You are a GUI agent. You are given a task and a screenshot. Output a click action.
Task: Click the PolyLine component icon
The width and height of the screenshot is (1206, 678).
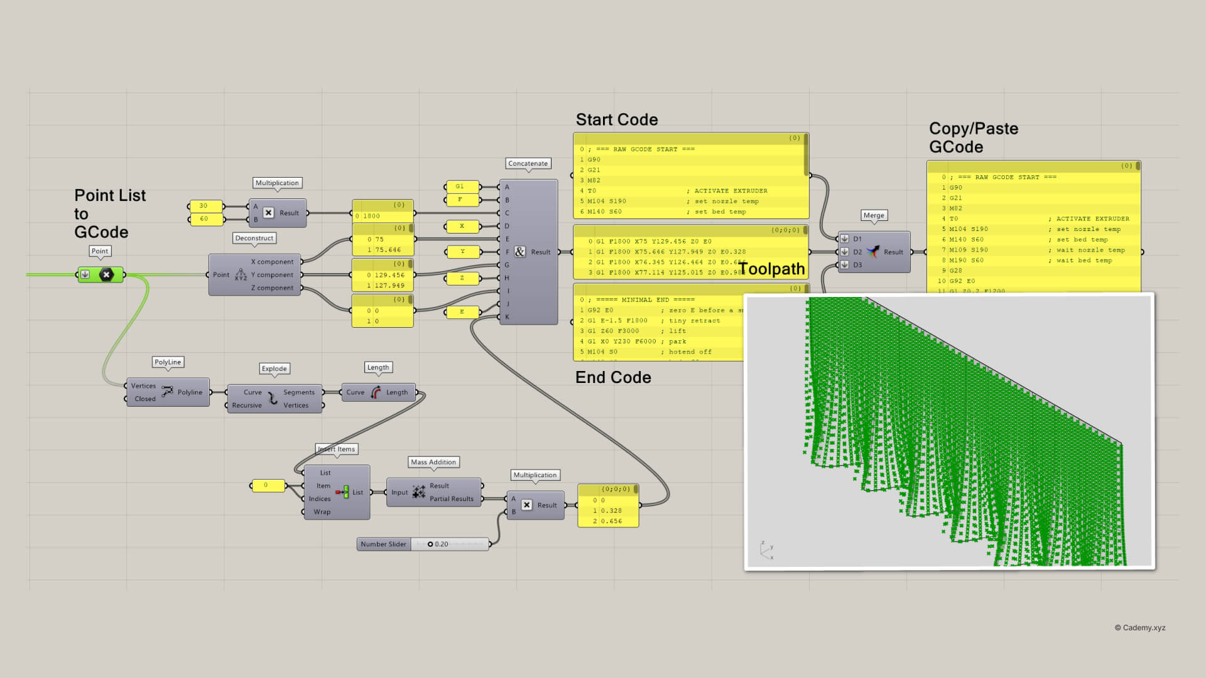(x=167, y=392)
